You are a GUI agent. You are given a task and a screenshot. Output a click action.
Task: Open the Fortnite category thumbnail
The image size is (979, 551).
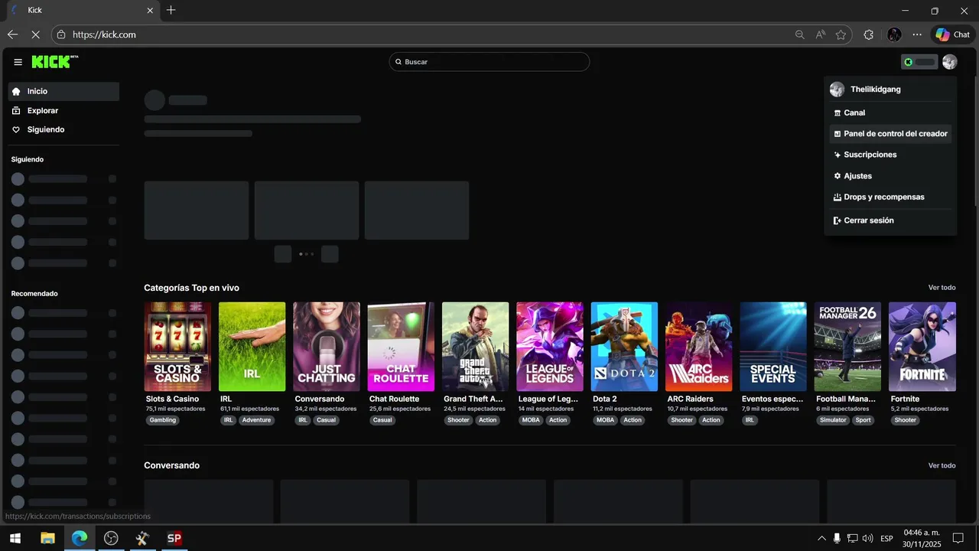point(922,347)
